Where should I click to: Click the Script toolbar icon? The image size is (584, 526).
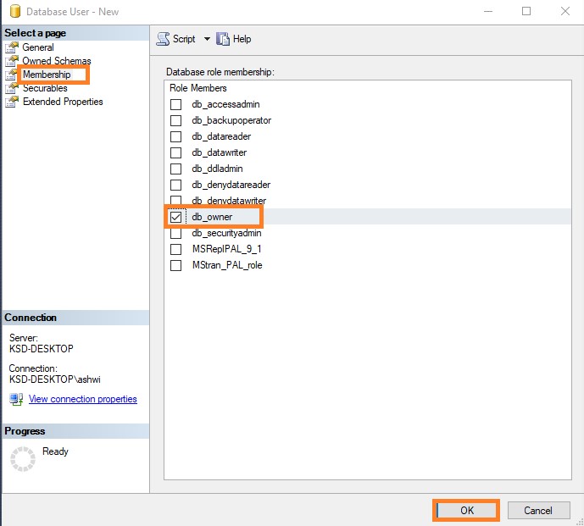[164, 39]
